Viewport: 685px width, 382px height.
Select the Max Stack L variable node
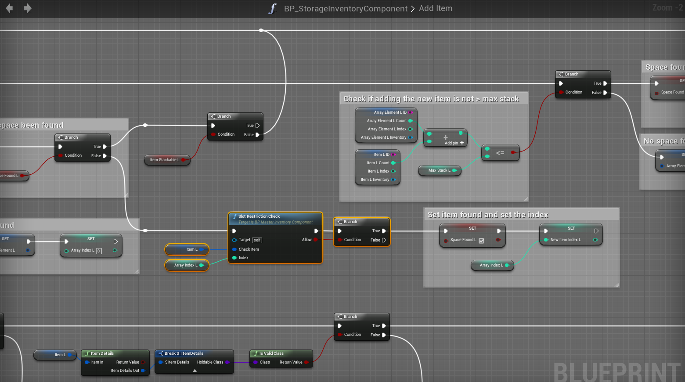point(439,170)
